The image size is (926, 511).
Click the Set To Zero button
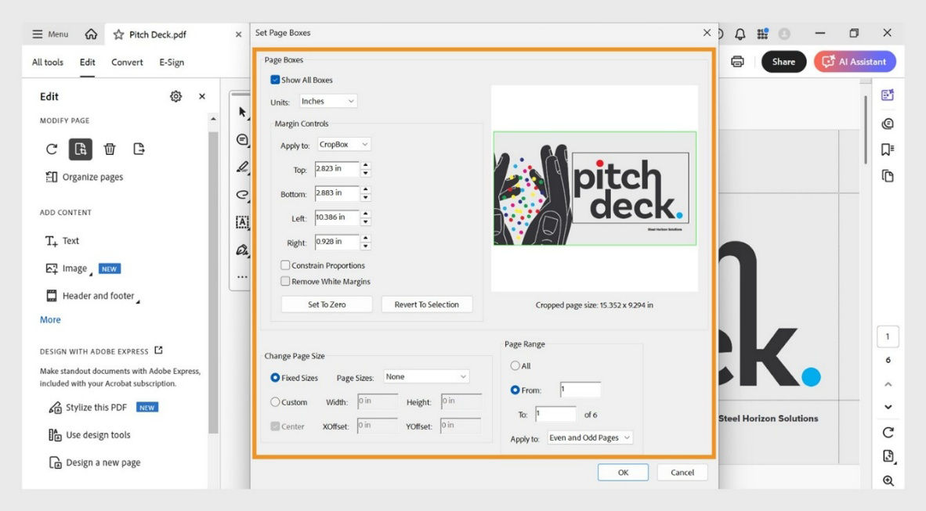tap(326, 304)
